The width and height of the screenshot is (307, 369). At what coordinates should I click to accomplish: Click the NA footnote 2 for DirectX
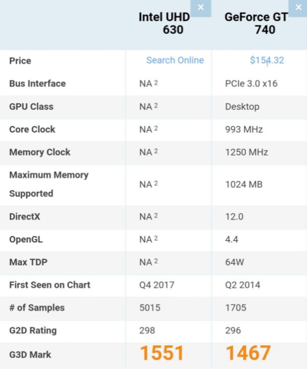[156, 216]
